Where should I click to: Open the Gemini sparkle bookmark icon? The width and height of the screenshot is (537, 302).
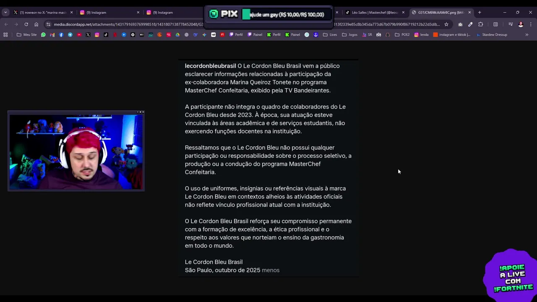tap(204, 35)
